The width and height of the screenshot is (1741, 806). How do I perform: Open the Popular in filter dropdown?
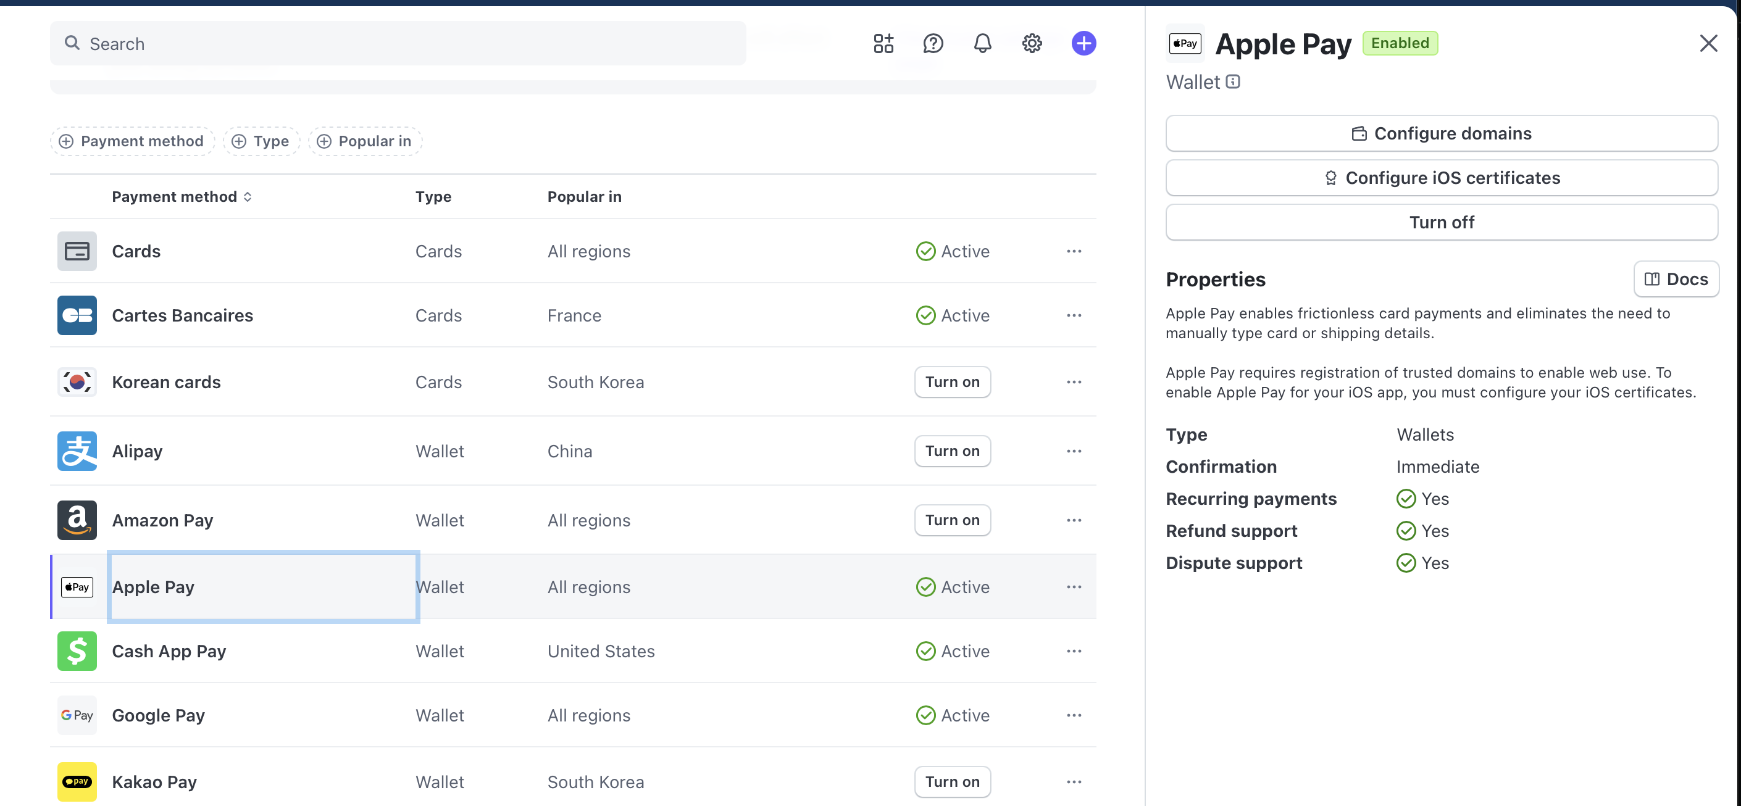pos(365,141)
